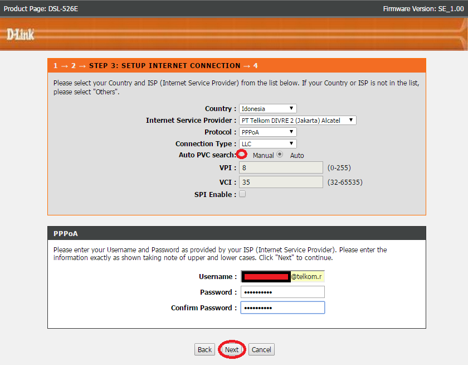The width and height of the screenshot is (468, 365).
Task: Click the 'Protocol :' label
Action: click(220, 132)
